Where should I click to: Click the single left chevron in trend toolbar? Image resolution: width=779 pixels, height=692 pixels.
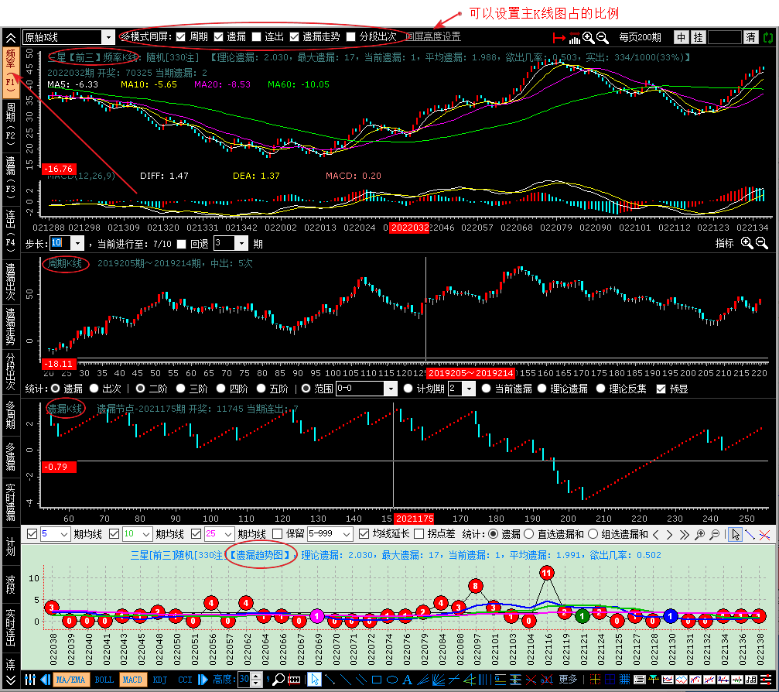click(x=656, y=535)
